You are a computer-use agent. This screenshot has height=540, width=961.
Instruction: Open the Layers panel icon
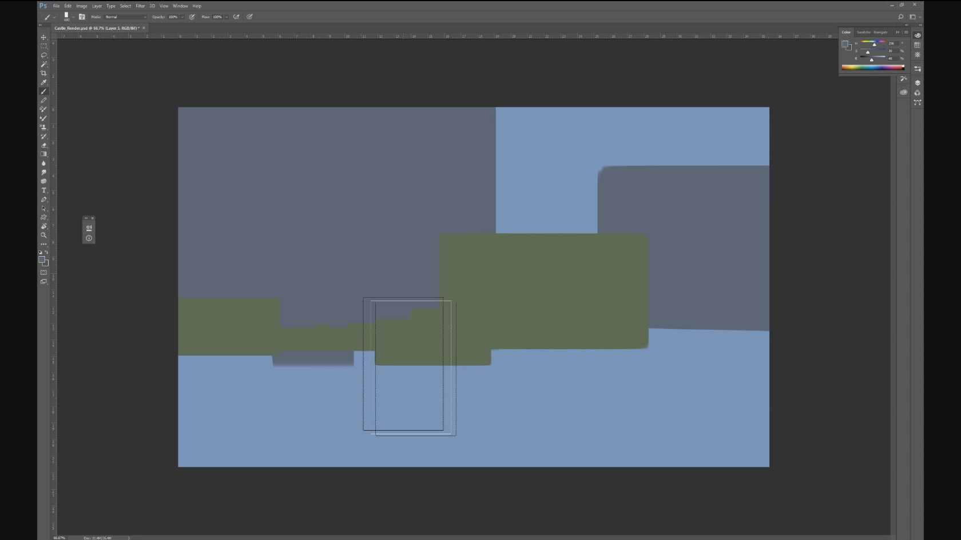pyautogui.click(x=918, y=83)
